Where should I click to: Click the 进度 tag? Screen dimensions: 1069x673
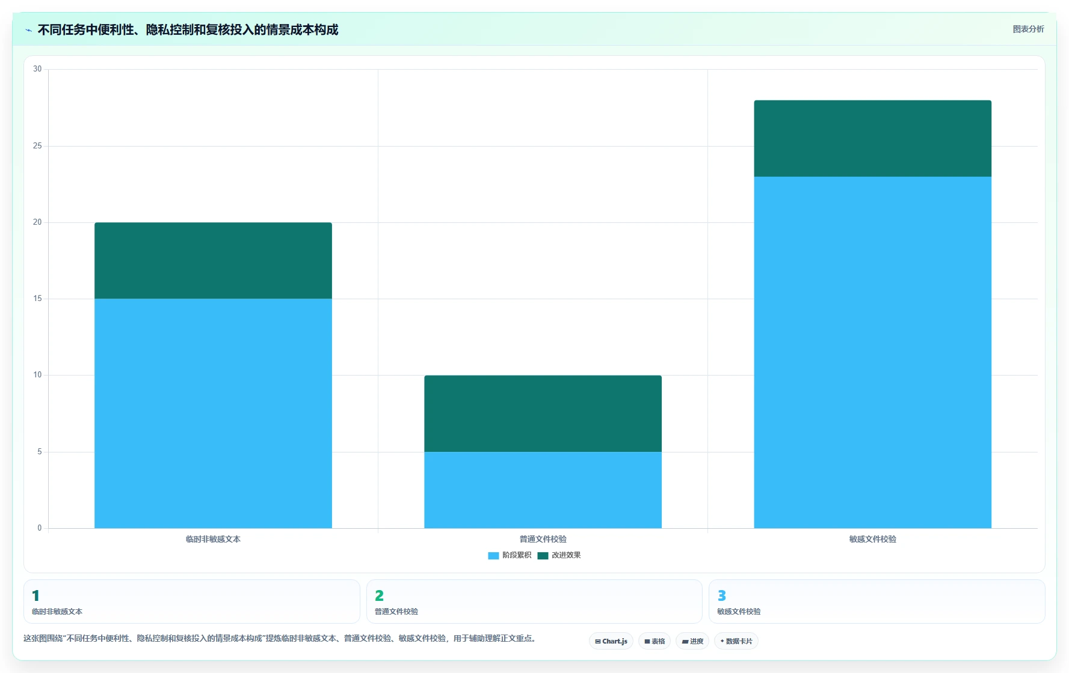pos(692,641)
